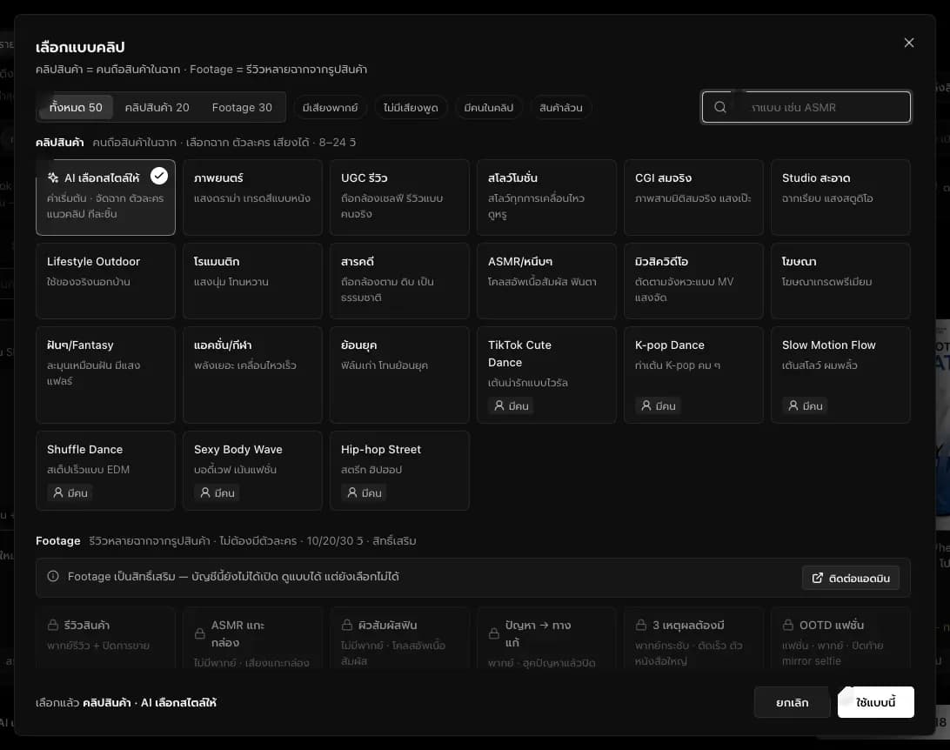Focus the style search input field
Image resolution: width=950 pixels, height=750 pixels.
(806, 107)
